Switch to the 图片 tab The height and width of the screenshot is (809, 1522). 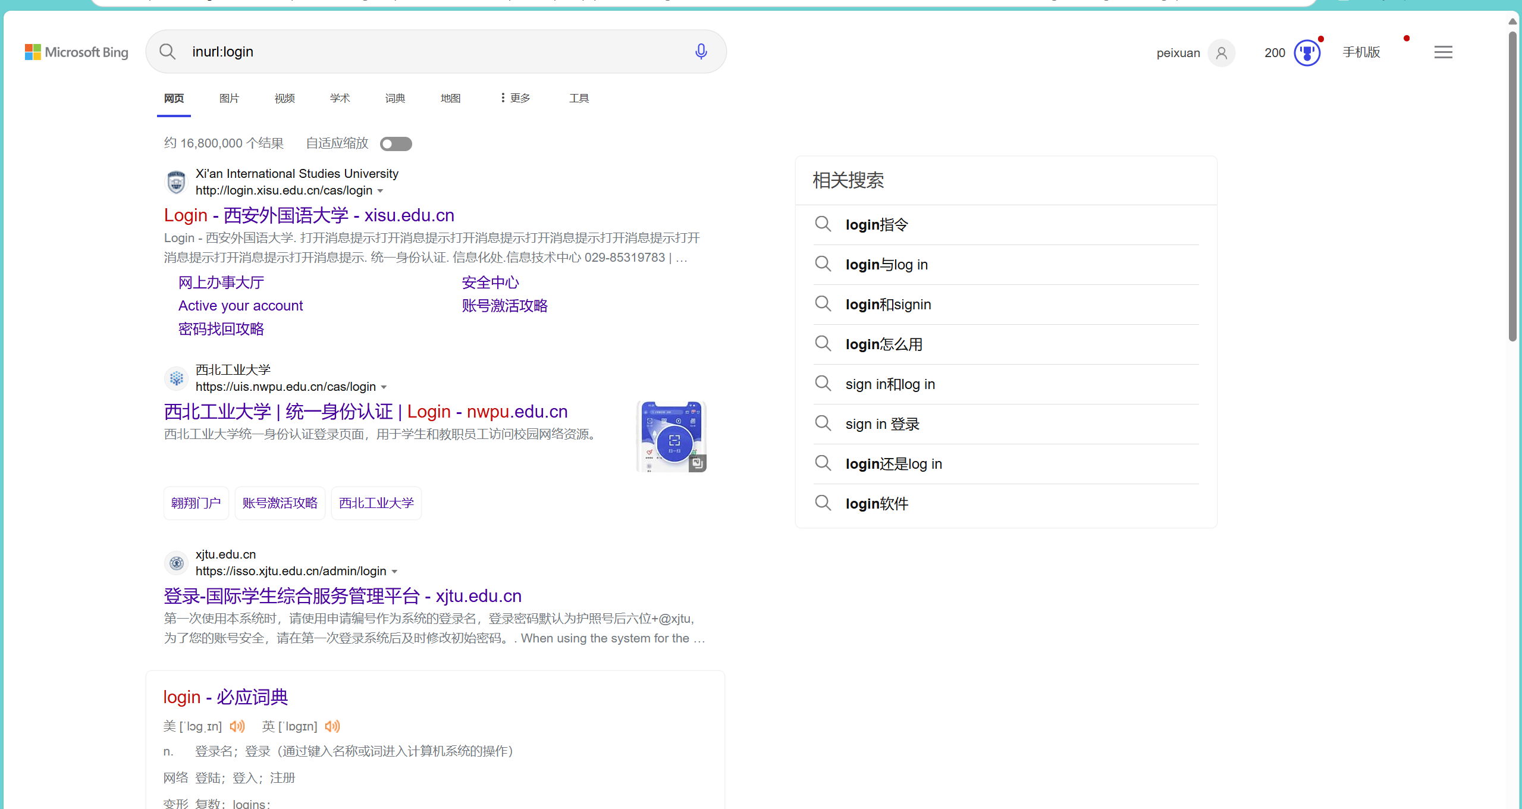pyautogui.click(x=229, y=98)
